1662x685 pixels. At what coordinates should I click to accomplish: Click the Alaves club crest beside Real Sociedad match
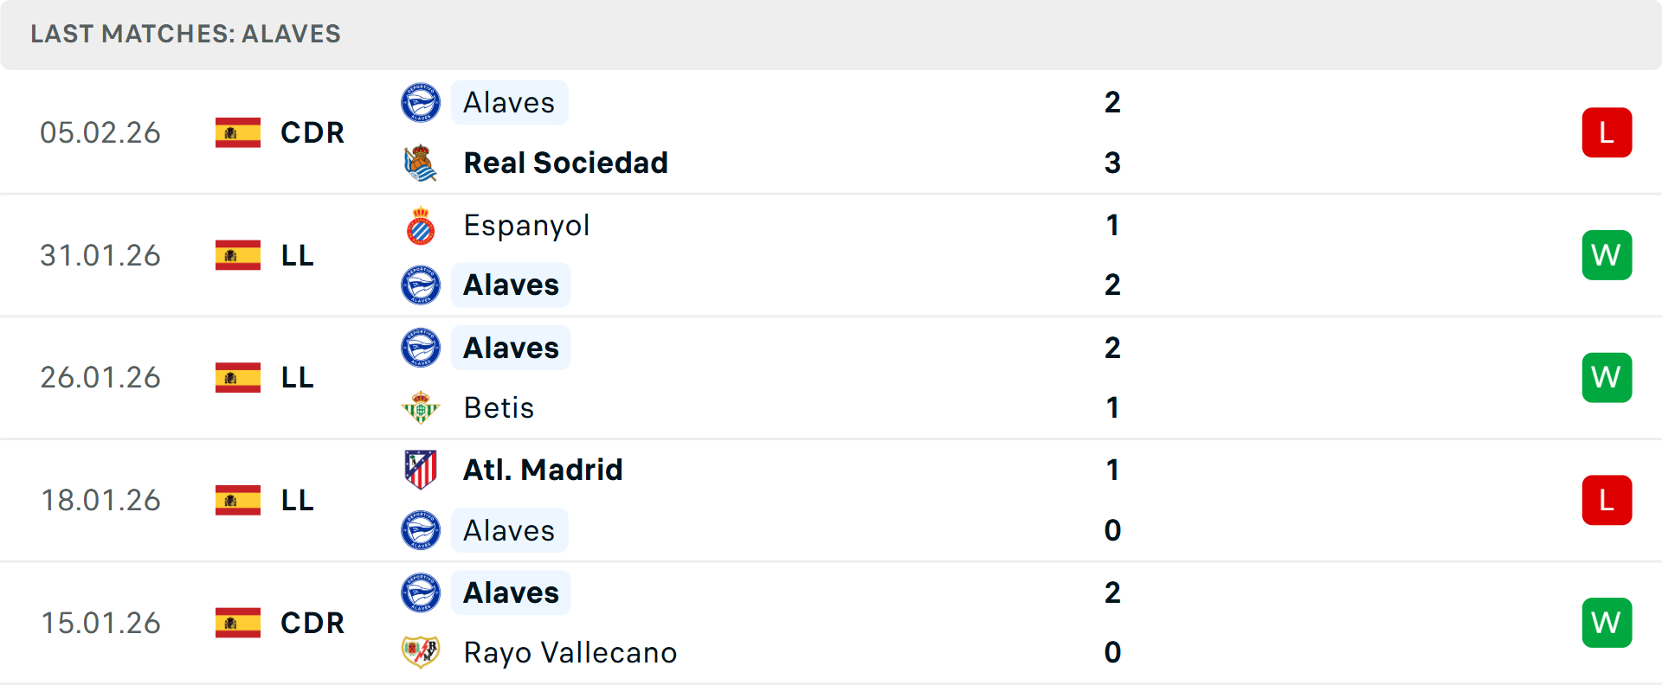tap(421, 102)
